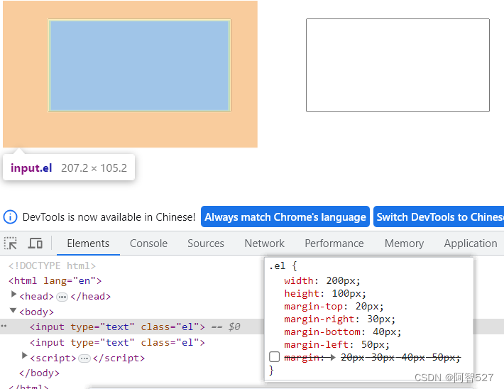Viewport: 504px width, 389px height.
Task: Expand the margin shorthand value triangle
Action: [333, 357]
